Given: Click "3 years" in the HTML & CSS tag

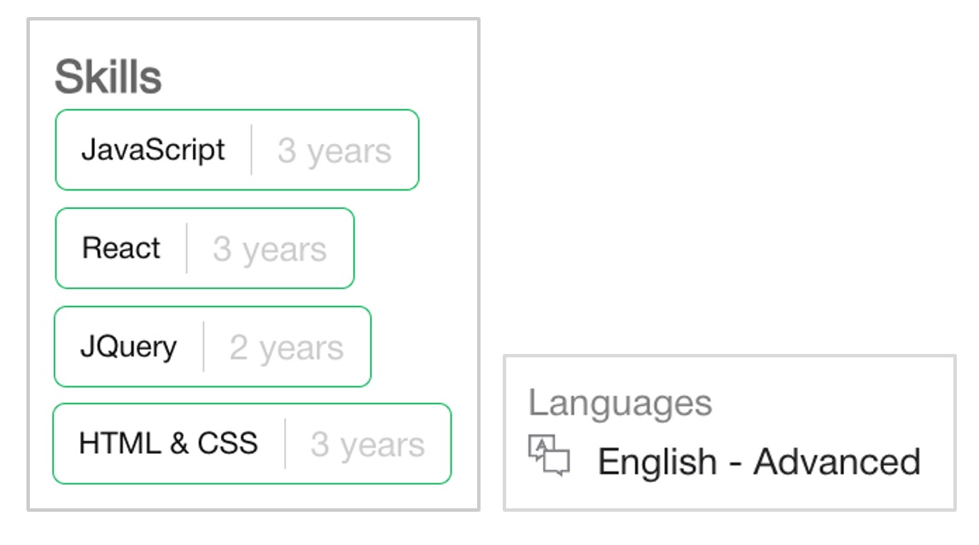Looking at the screenshot, I should coord(368,444).
